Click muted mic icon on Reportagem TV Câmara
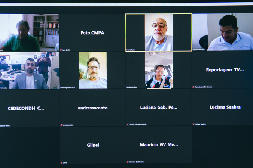This screenshot has width=253, height=168. (193, 87)
